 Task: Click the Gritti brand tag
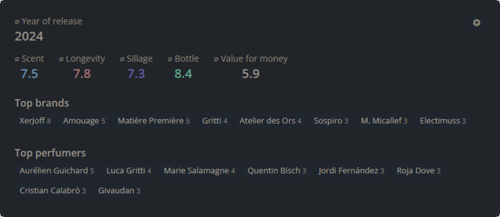(215, 121)
